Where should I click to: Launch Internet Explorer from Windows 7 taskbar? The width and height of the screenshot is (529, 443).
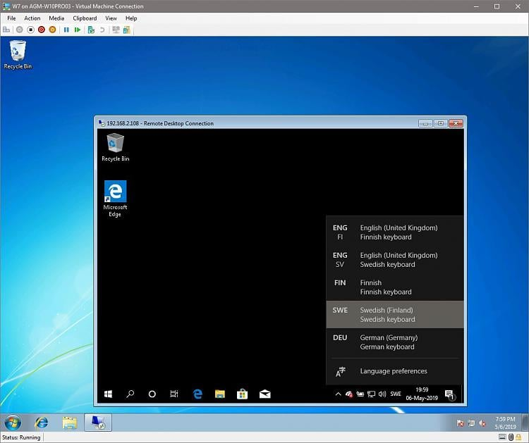pyautogui.click(x=42, y=423)
